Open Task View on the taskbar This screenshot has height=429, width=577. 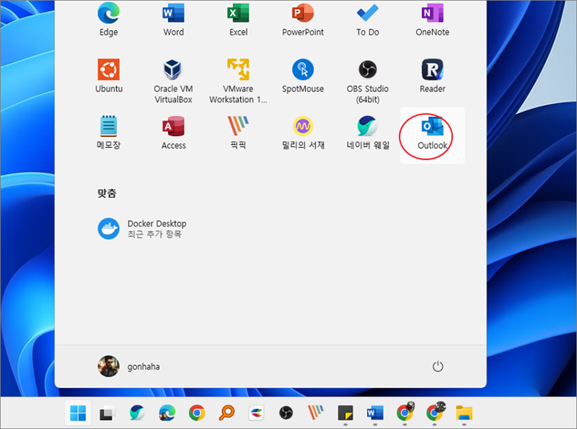107,413
